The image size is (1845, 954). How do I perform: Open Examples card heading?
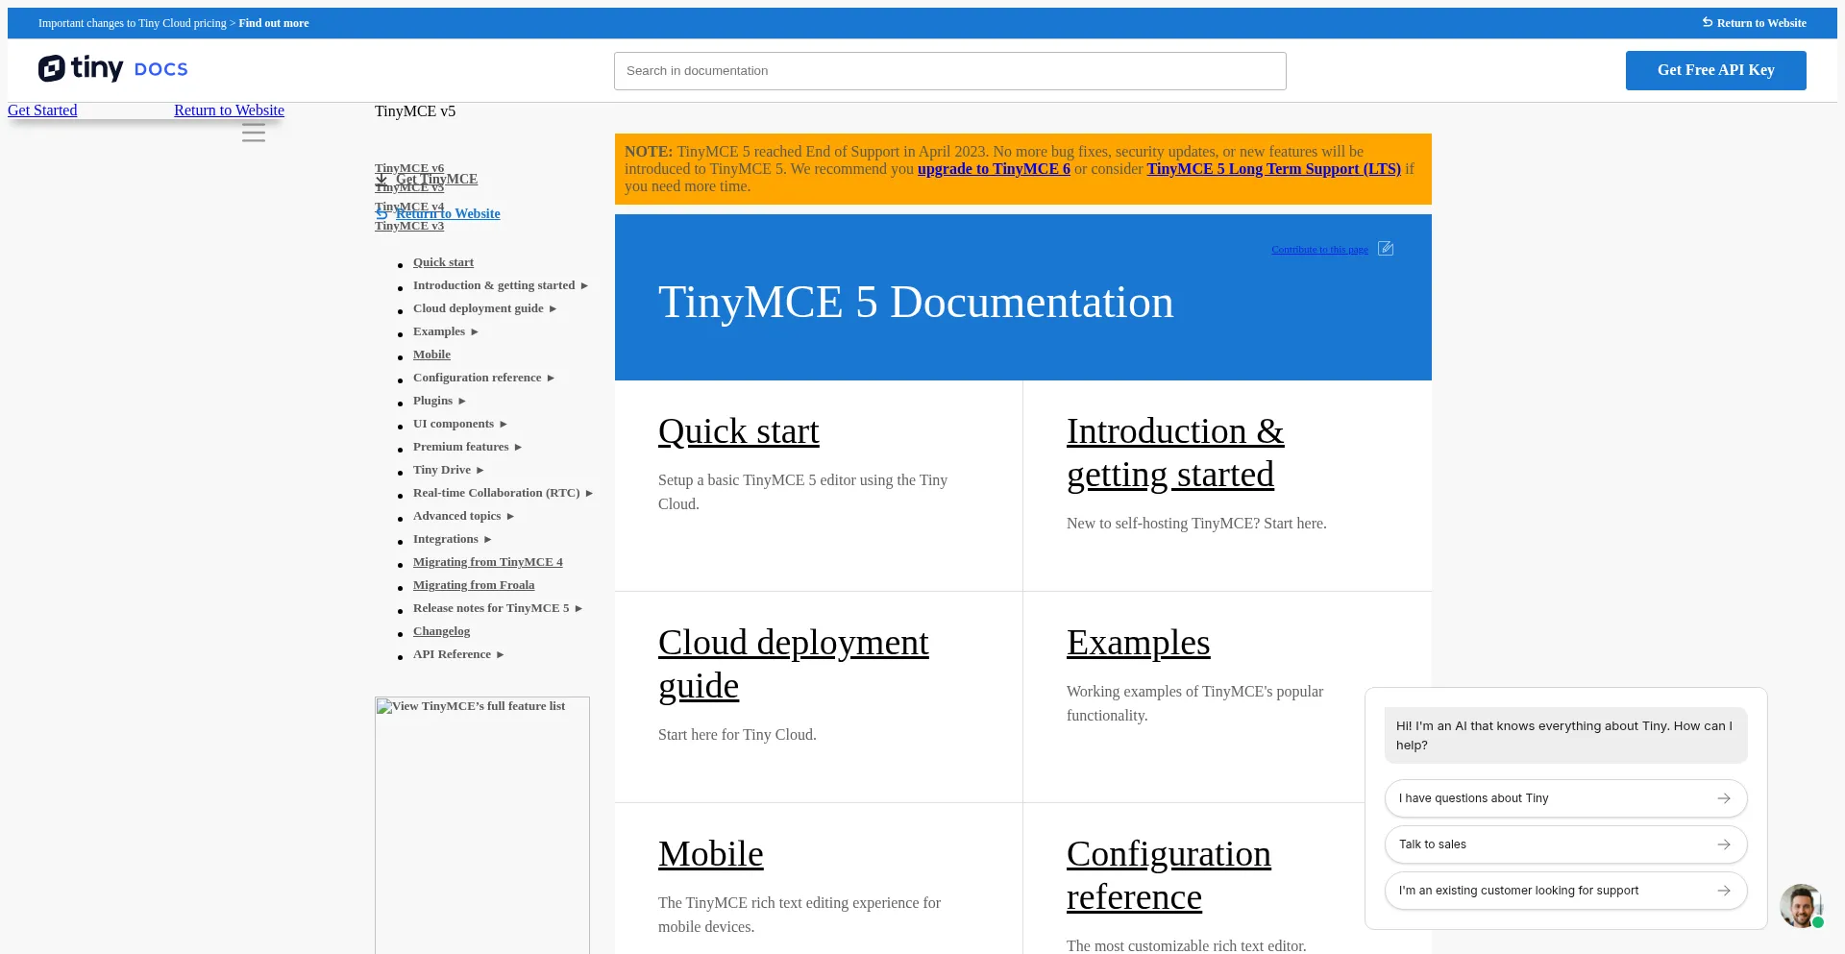(1139, 643)
